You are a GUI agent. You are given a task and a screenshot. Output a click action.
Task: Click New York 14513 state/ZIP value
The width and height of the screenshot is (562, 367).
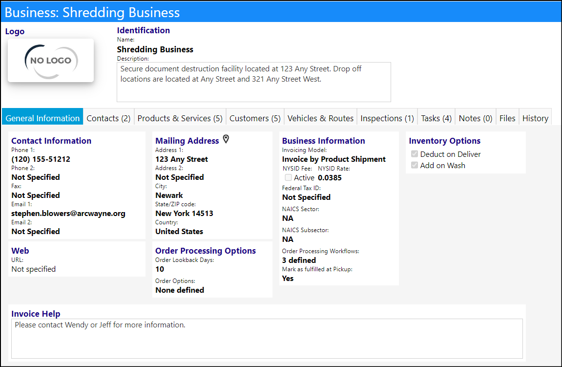(184, 214)
